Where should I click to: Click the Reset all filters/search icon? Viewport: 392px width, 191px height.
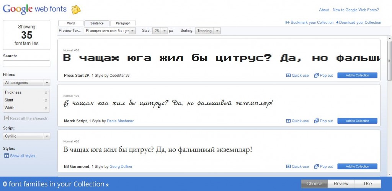tap(6, 118)
